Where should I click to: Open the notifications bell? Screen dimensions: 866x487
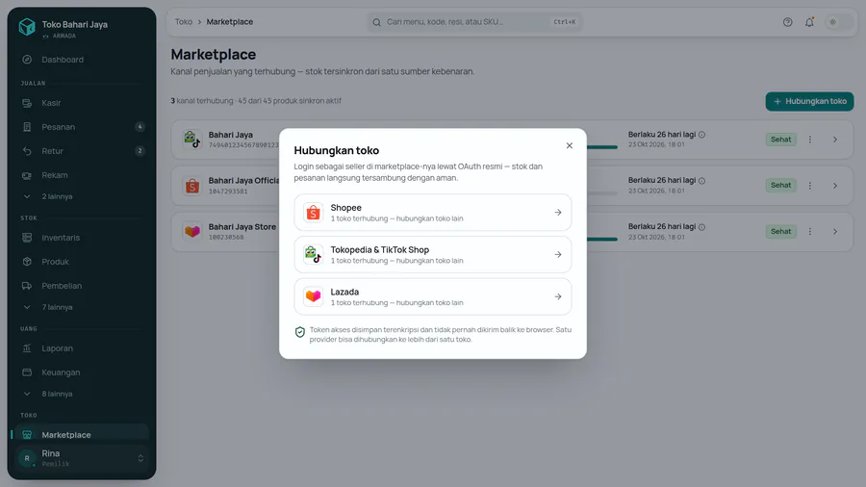pyautogui.click(x=809, y=22)
